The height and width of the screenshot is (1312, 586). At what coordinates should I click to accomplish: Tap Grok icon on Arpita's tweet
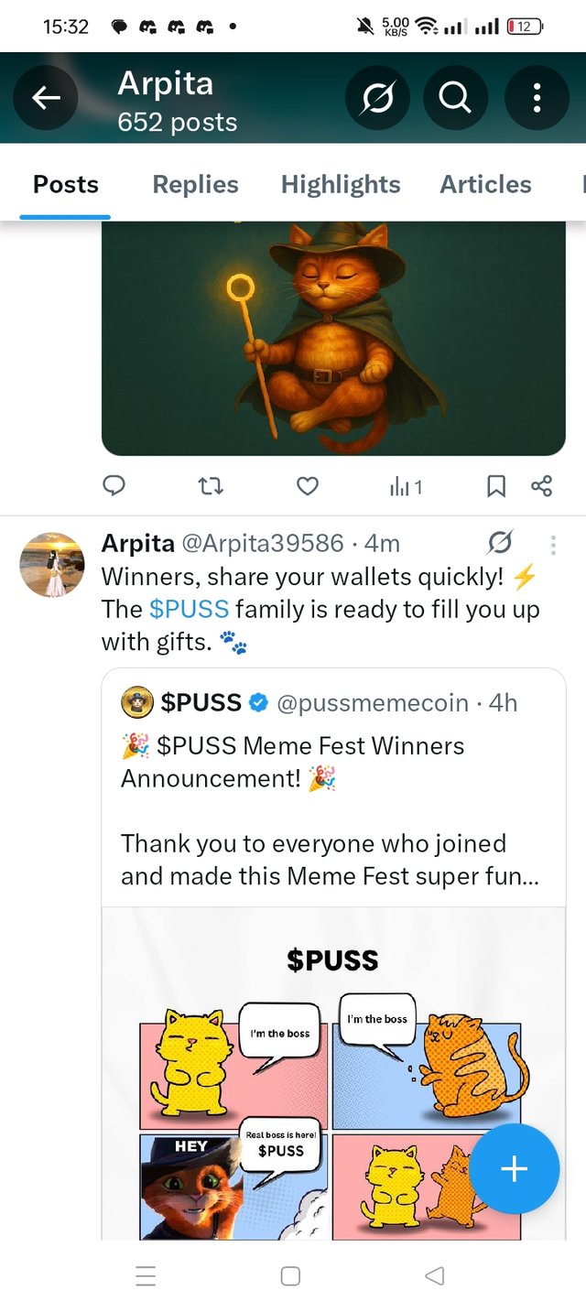pyautogui.click(x=500, y=544)
